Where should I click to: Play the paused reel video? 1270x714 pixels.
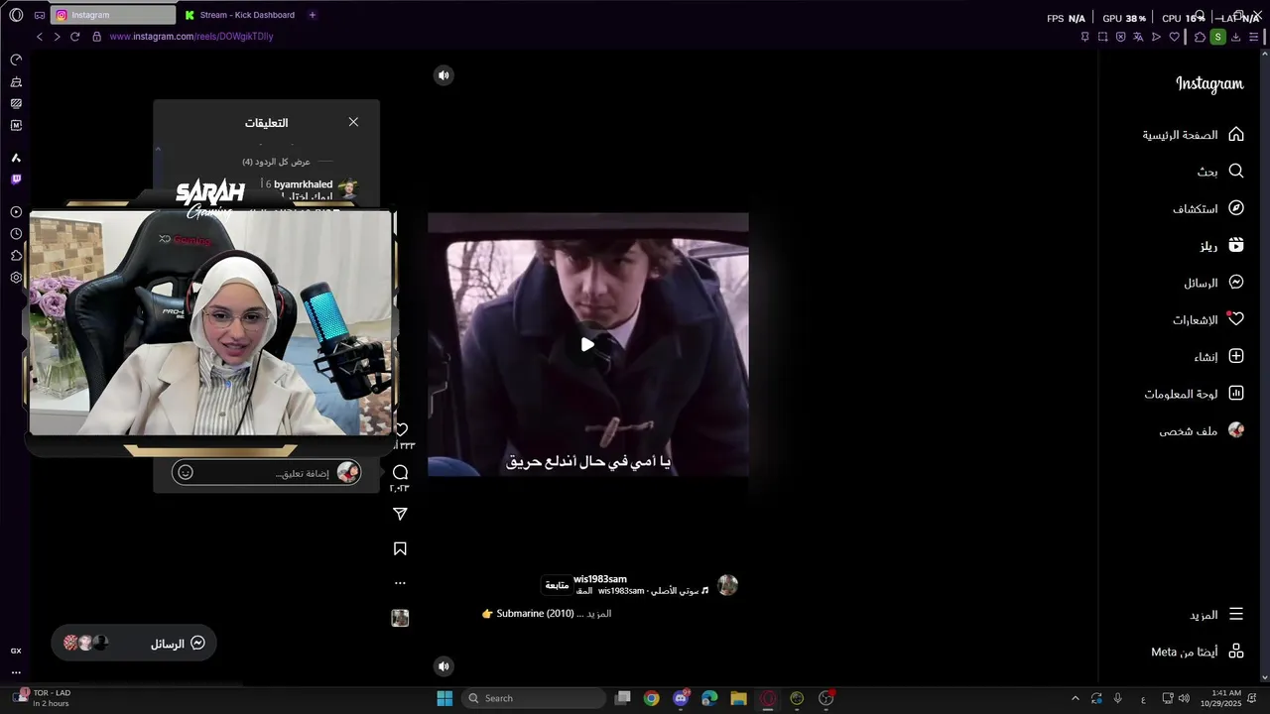pos(587,344)
